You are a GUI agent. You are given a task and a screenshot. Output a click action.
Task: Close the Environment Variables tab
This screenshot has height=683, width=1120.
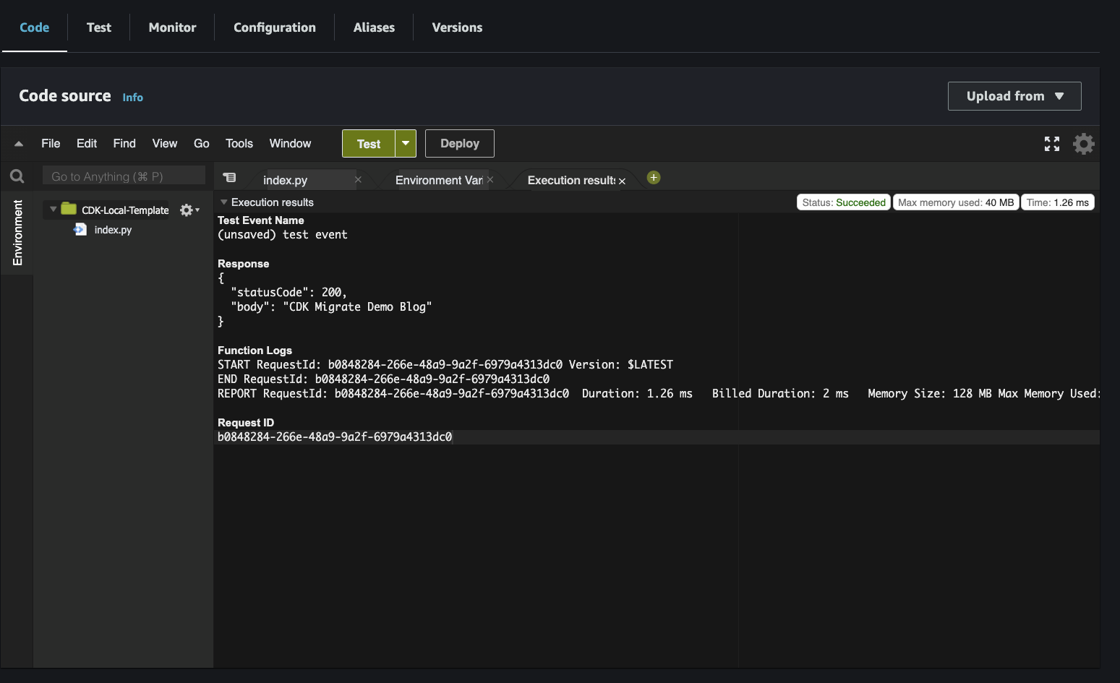490,179
